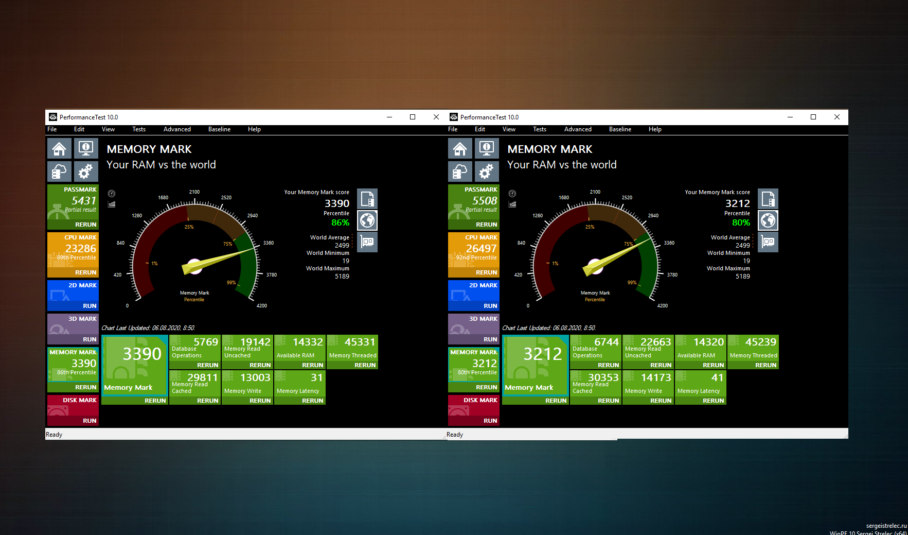The image size is (908, 535).
Task: Open cloud baseline manager icon in left window
Action: [59, 171]
